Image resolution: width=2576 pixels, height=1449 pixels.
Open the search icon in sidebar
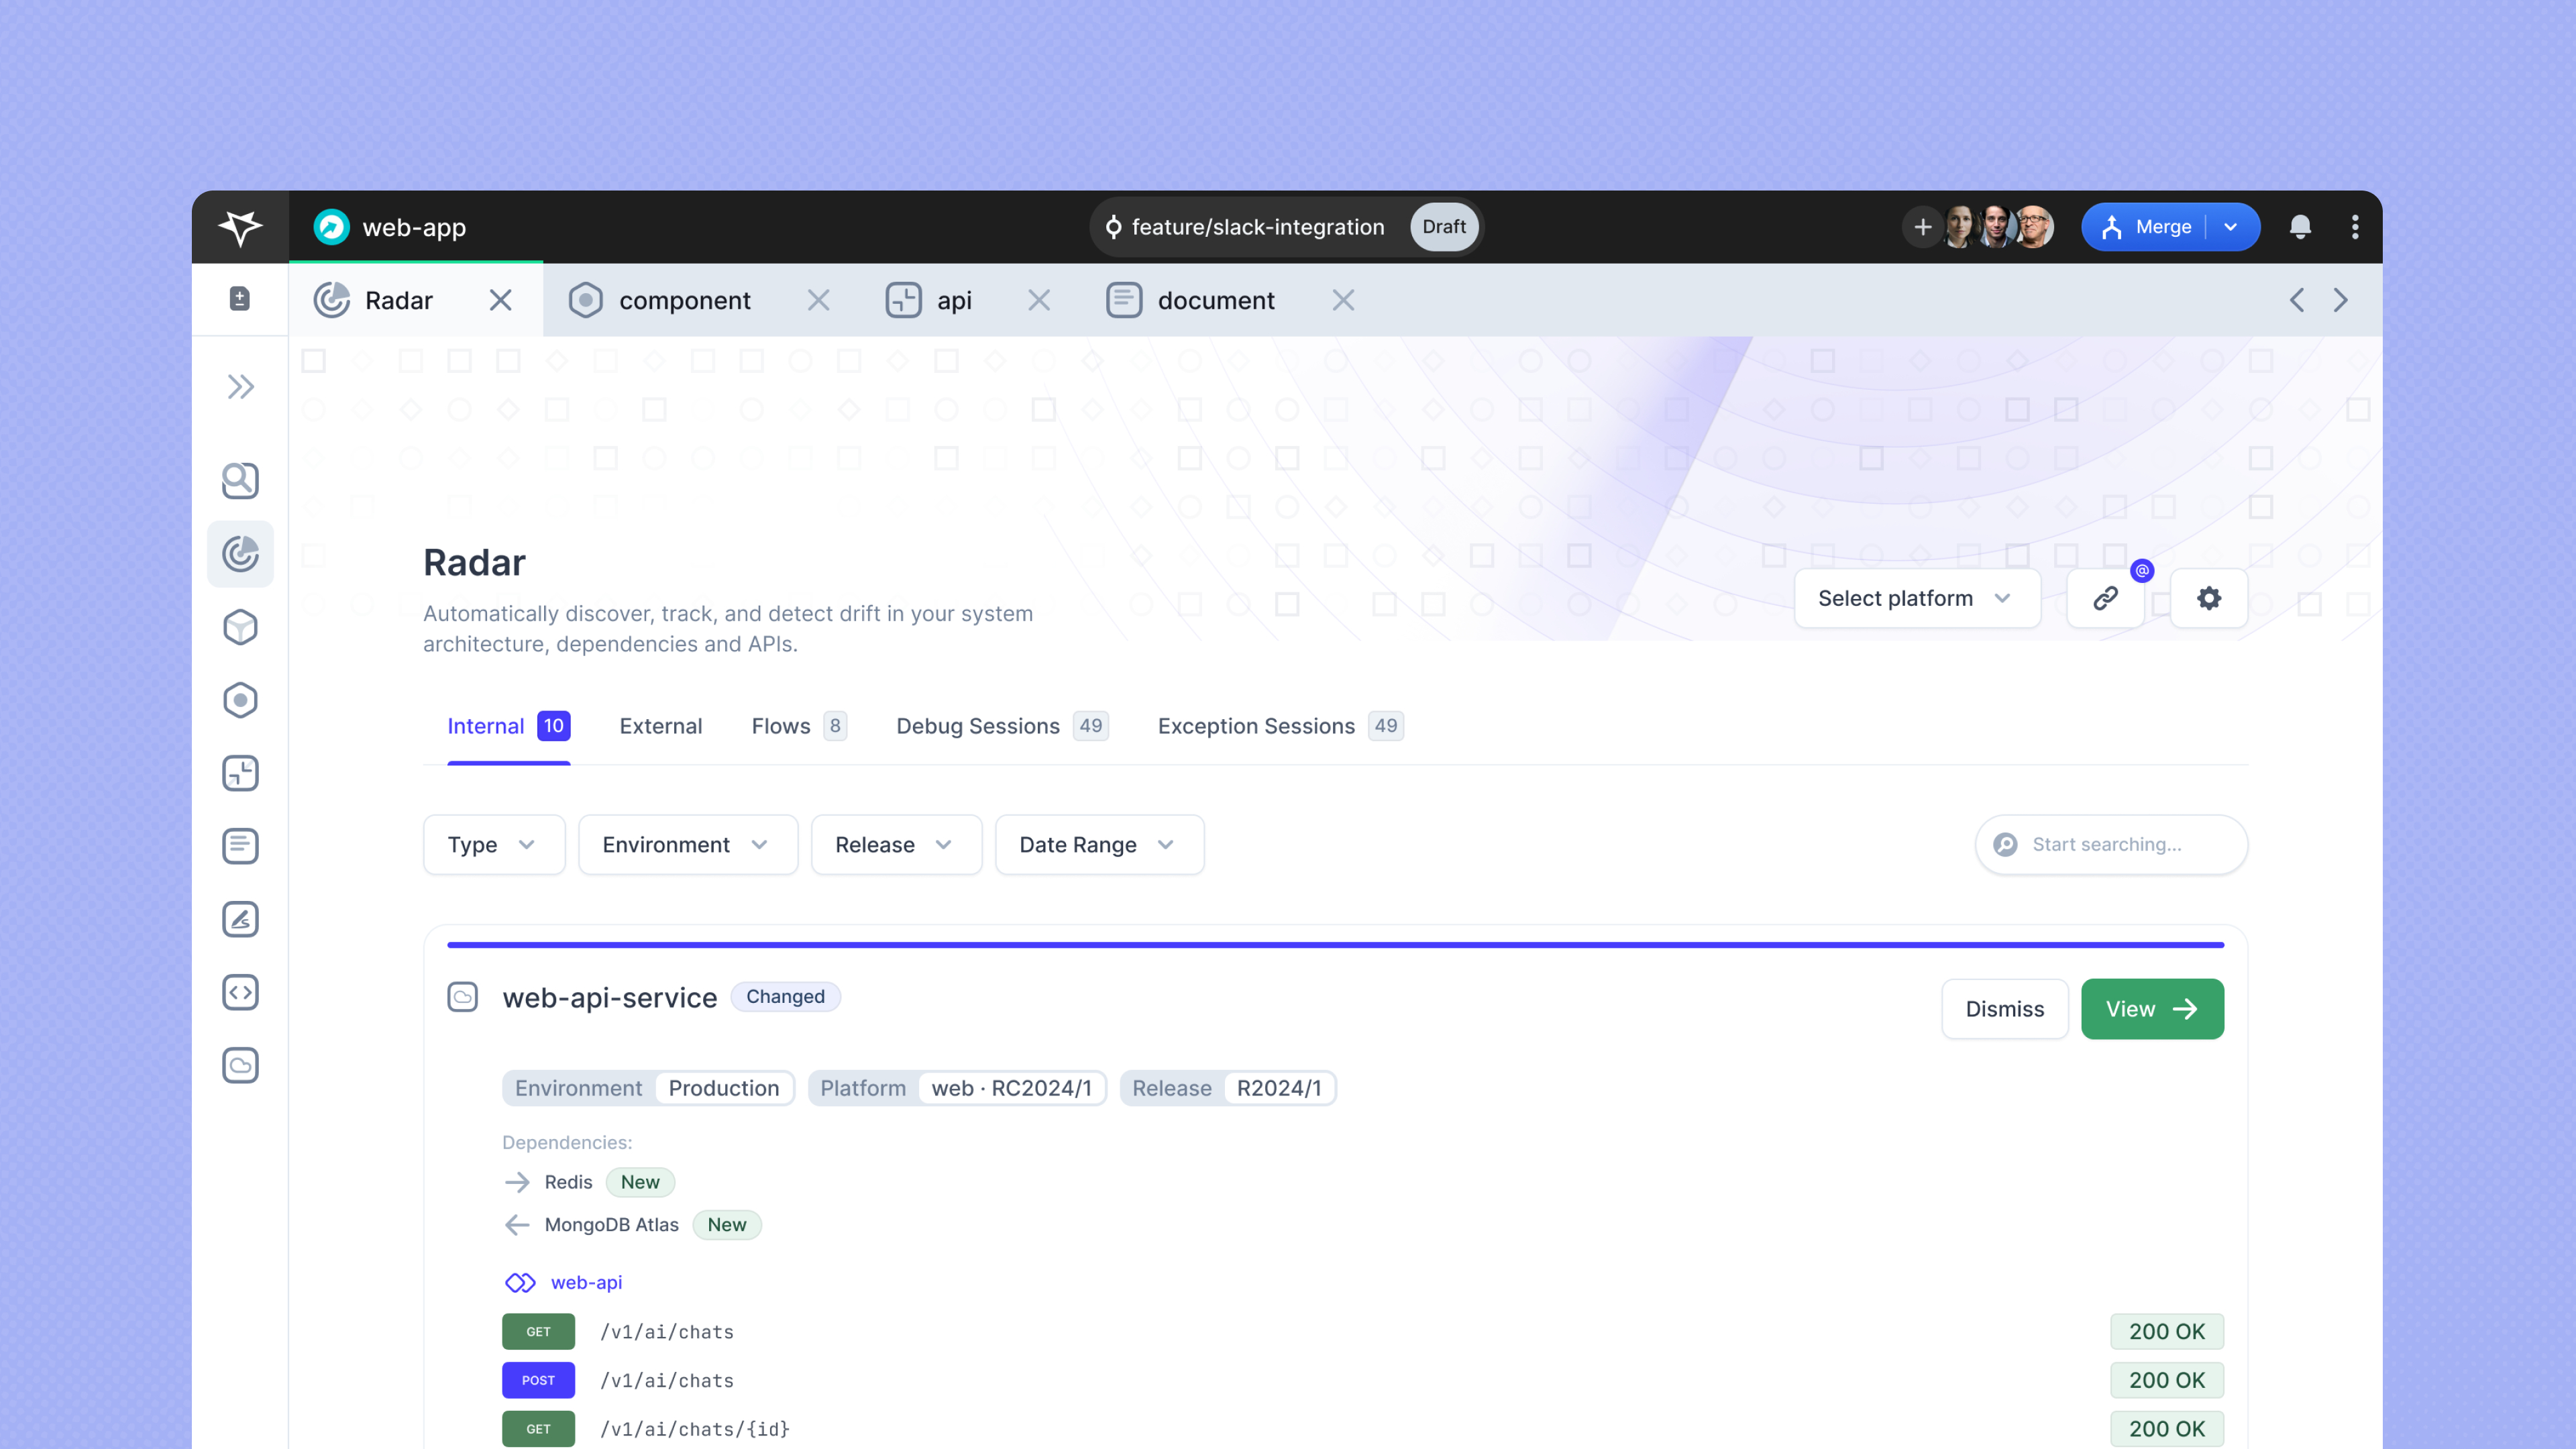coord(240,481)
